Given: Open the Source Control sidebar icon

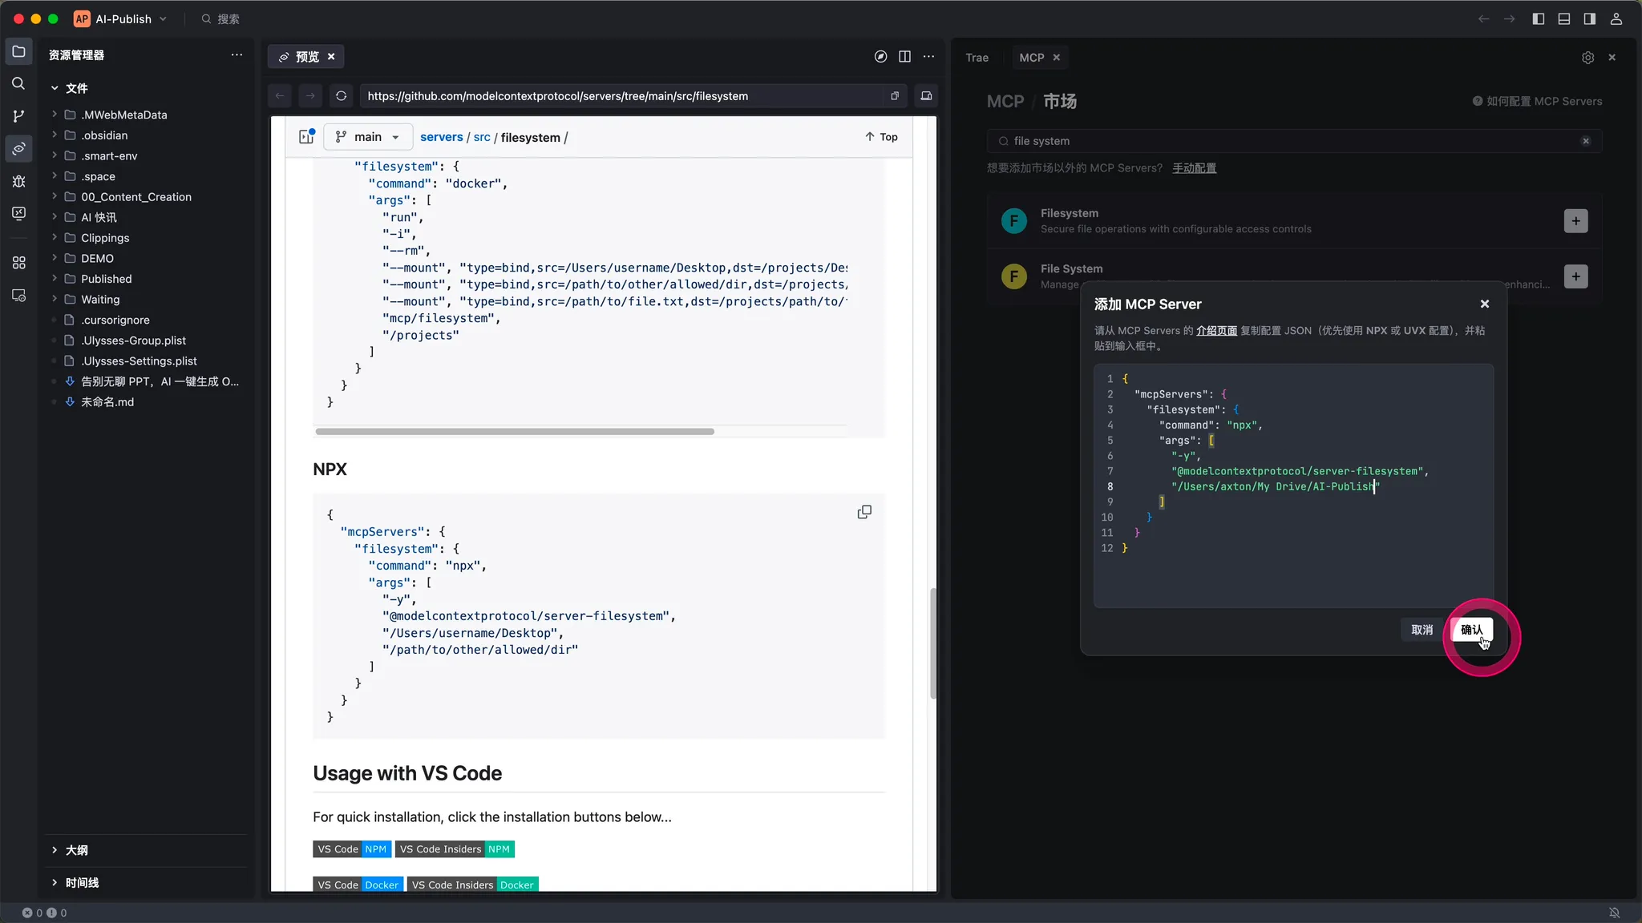Looking at the screenshot, I should 18,116.
